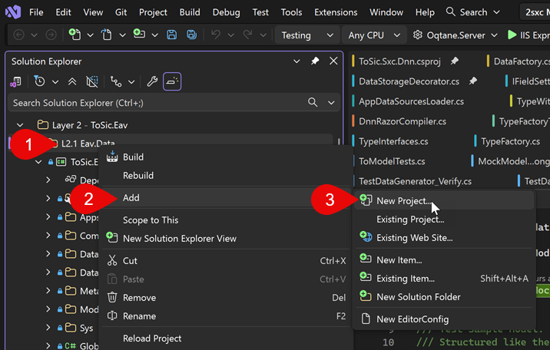The height and width of the screenshot is (350, 550).
Task: Open the Git menu
Action: (x=121, y=12)
